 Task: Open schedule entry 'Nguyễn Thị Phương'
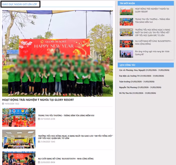click(140, 87)
